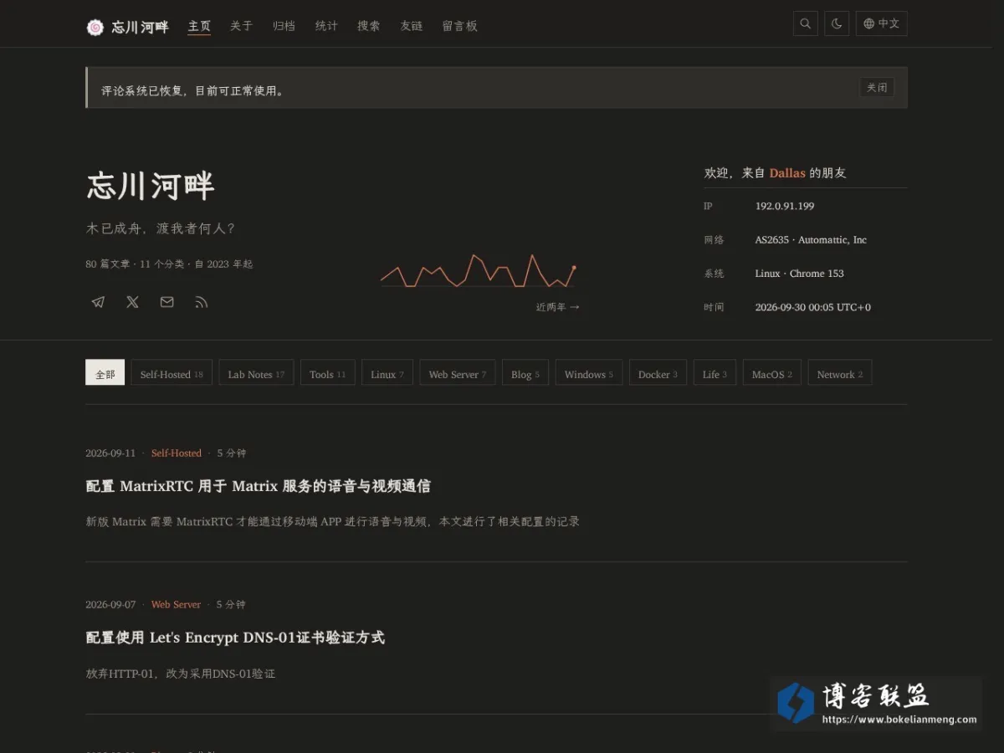This screenshot has height=753, width=1004.
Task: Click the 忘川河畔 site title in header
Action: [x=141, y=27]
